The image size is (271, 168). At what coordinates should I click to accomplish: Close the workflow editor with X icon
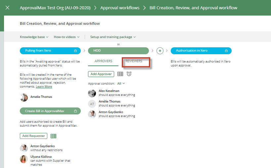(x=7, y=8)
